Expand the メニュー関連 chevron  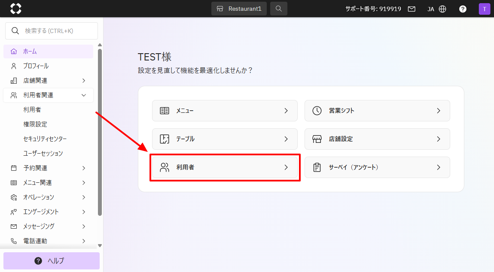point(84,183)
